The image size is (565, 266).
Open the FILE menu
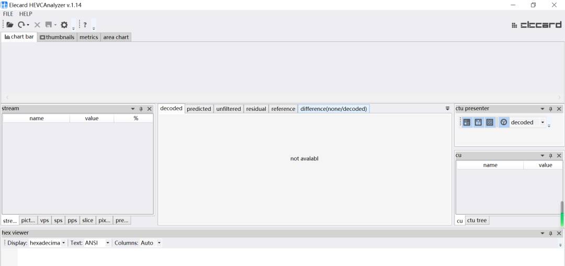click(8, 14)
